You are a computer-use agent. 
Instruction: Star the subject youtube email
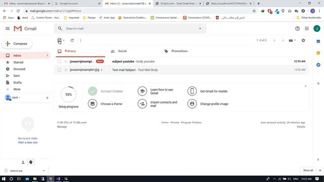click(66, 62)
